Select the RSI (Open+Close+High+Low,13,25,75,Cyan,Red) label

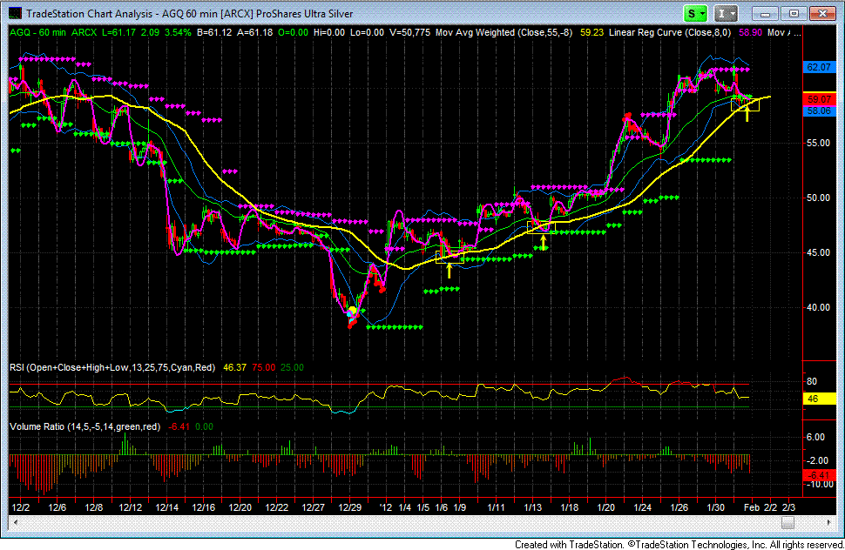click(x=112, y=367)
